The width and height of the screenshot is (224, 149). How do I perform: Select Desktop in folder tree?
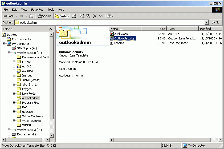pyautogui.click(x=12, y=35)
